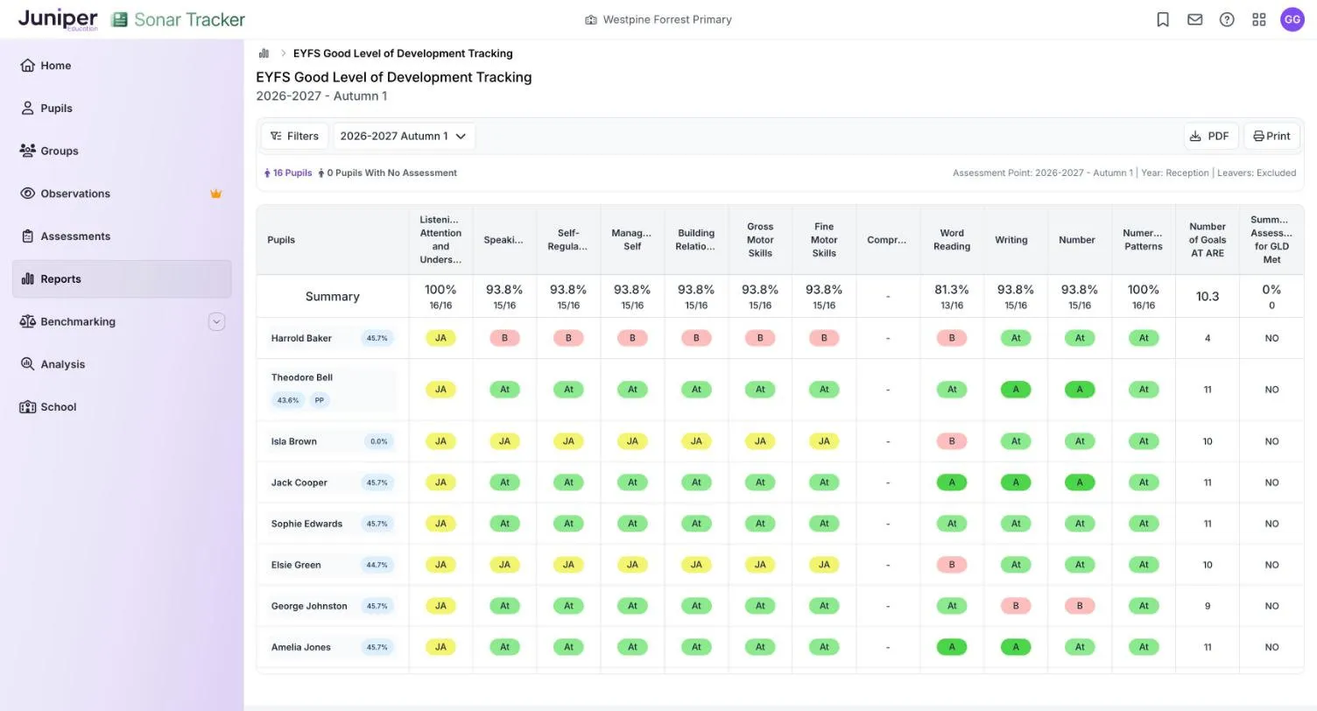Open Observations in the sidebar
1317x711 pixels.
(122, 194)
